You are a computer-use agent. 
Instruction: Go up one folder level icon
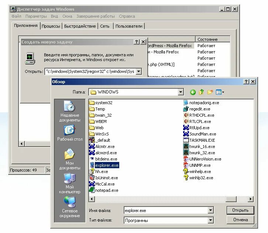[202, 92]
